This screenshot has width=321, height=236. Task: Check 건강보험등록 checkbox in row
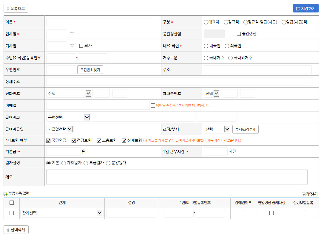tap(303, 213)
